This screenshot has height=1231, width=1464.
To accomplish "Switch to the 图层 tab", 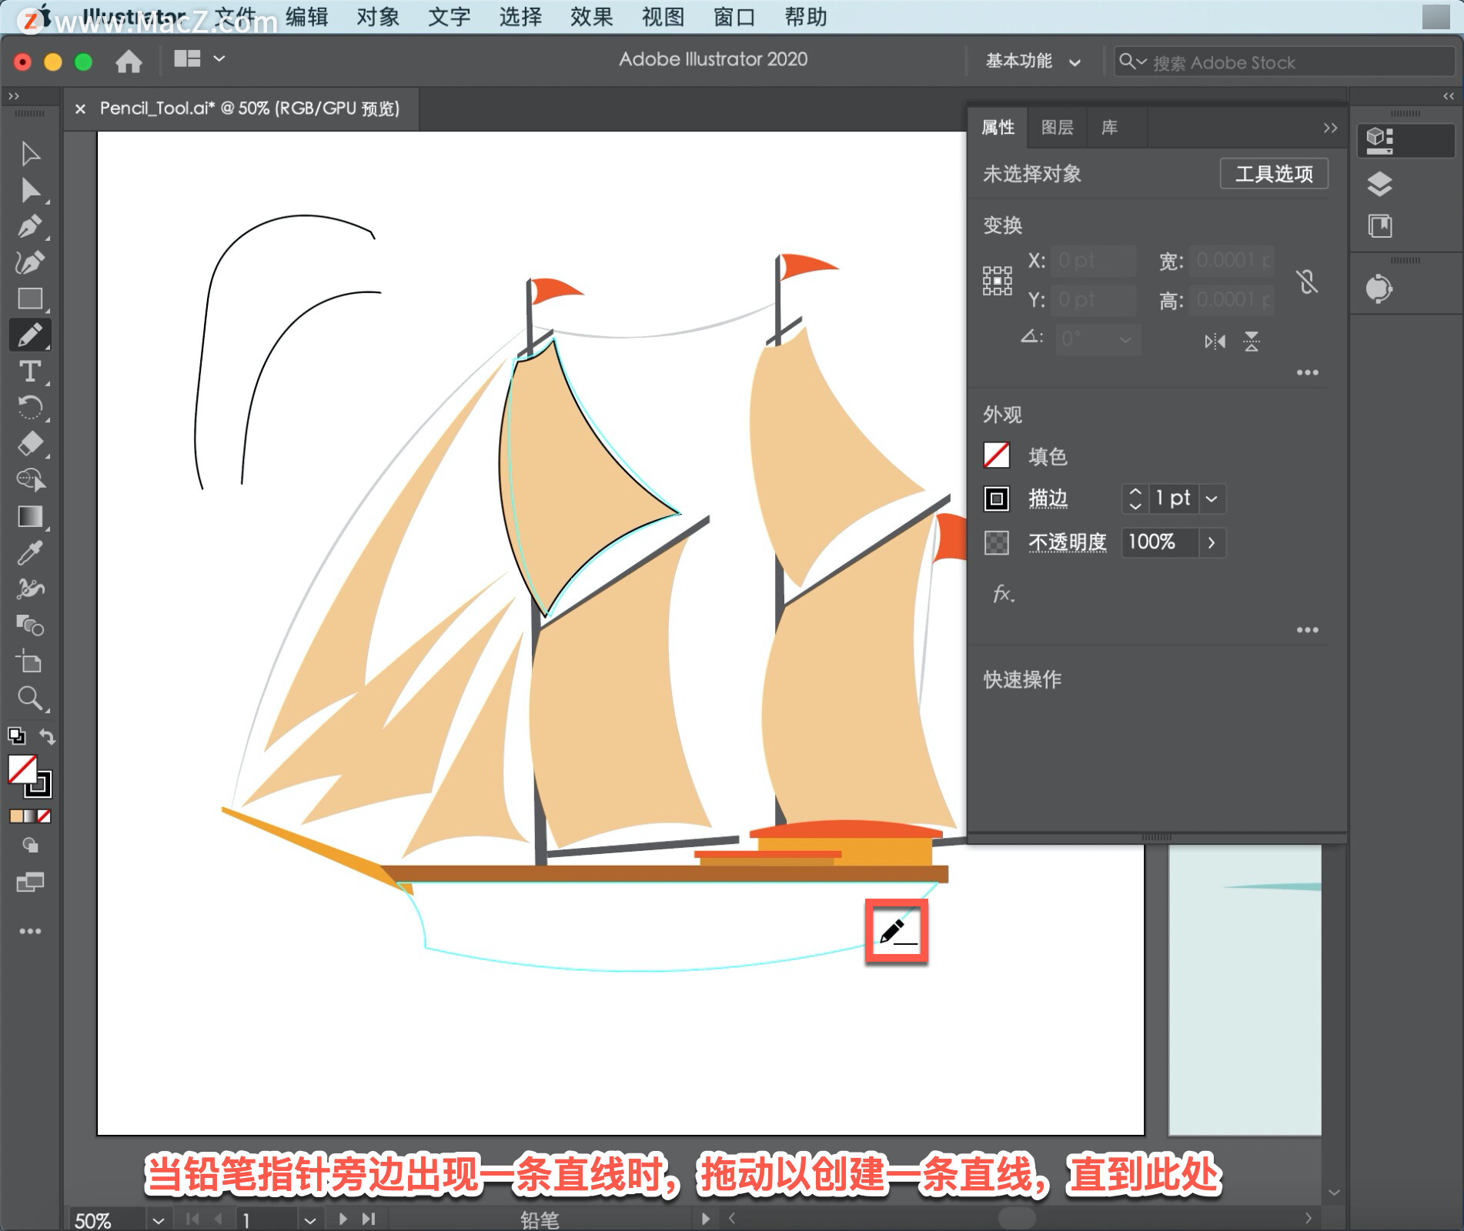I will (x=1057, y=128).
